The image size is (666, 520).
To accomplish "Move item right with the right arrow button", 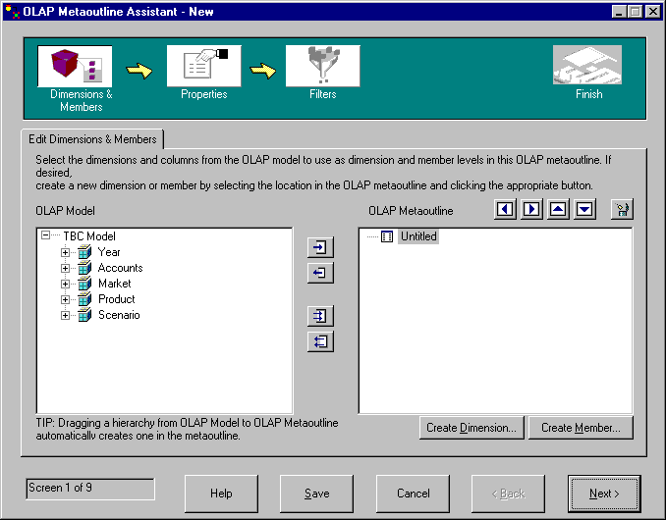I will [x=531, y=209].
